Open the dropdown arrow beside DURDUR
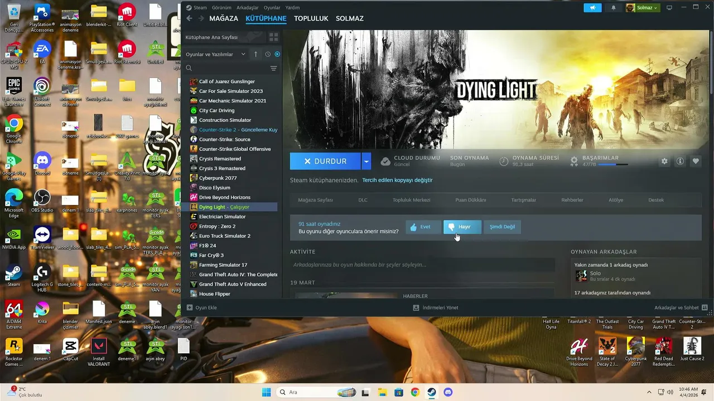 tap(366, 161)
